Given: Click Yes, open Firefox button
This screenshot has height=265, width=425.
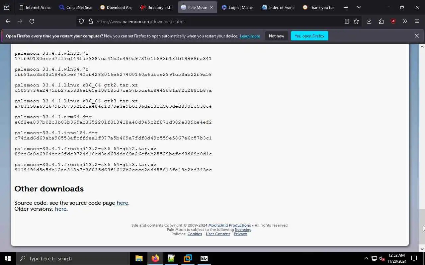Looking at the screenshot, I should tap(309, 36).
